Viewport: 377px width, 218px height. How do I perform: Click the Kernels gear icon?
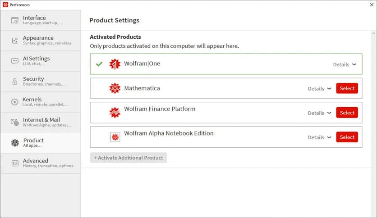click(x=15, y=102)
